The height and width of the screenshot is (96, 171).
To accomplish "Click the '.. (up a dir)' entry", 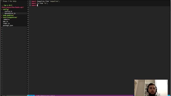I will (7, 5).
